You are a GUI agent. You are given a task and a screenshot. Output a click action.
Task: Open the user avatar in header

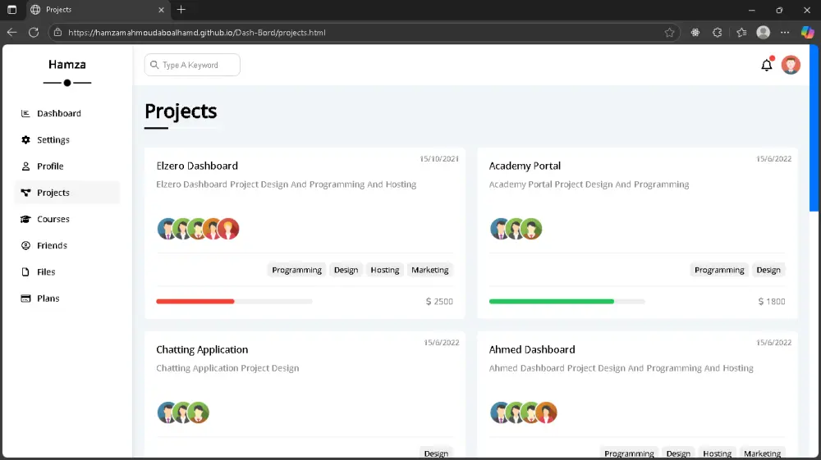791,66
